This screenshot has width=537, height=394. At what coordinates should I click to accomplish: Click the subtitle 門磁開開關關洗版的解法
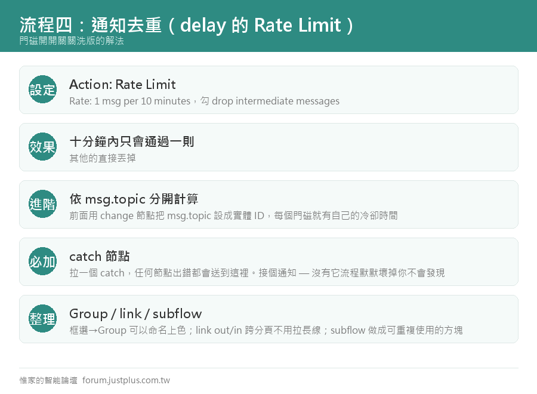tap(72, 41)
